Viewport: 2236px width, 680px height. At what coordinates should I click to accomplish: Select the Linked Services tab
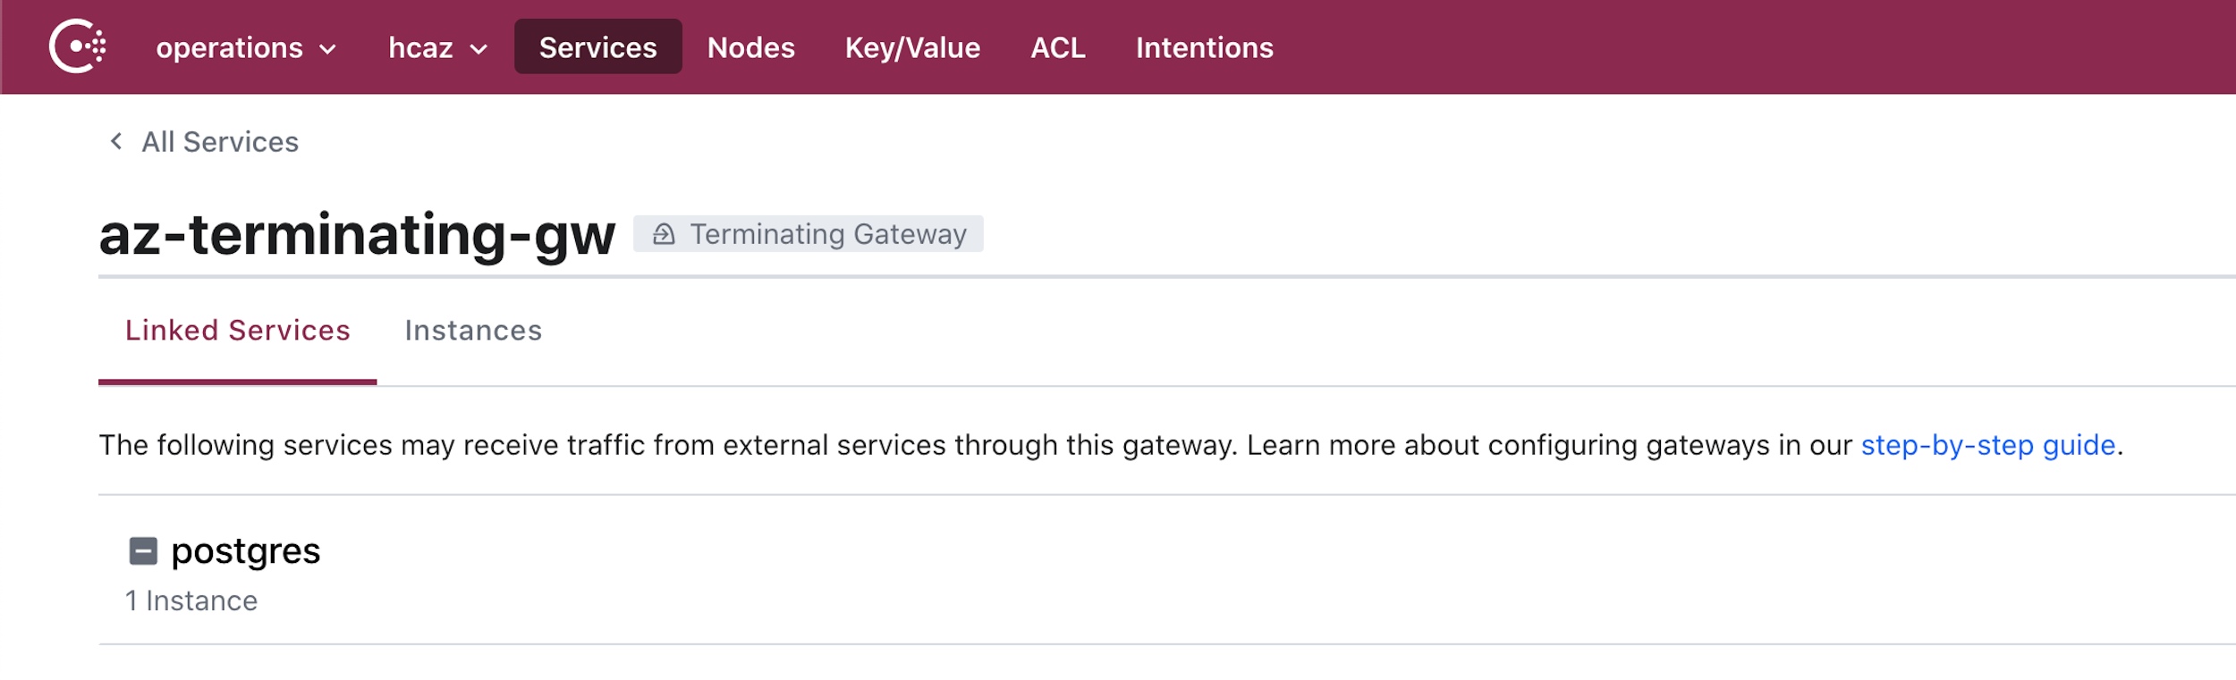tap(238, 331)
